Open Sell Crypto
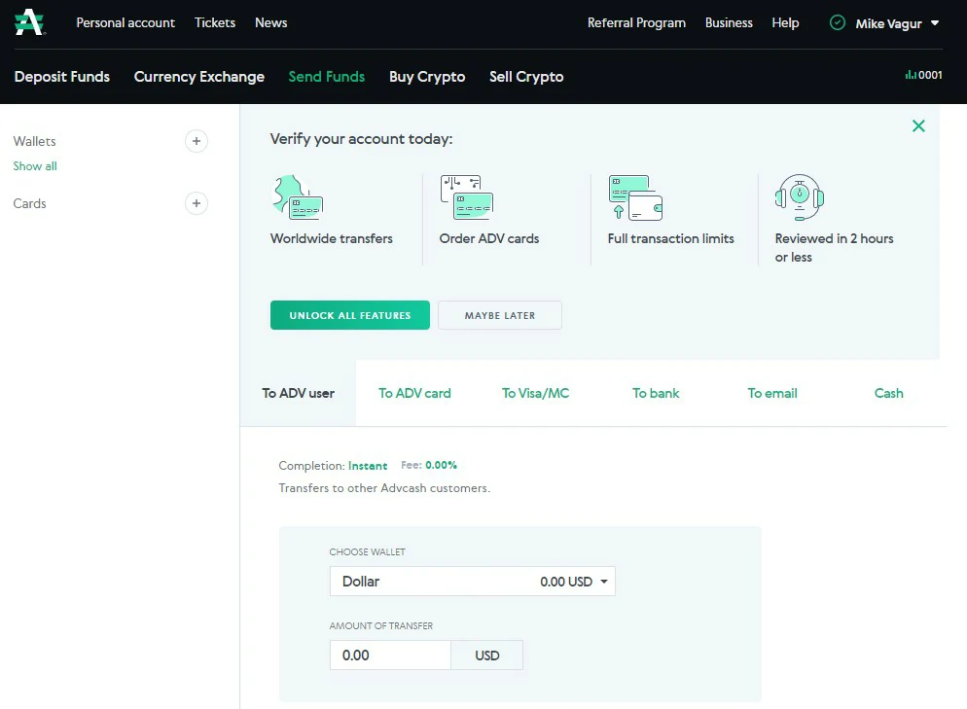967x709 pixels. [526, 77]
